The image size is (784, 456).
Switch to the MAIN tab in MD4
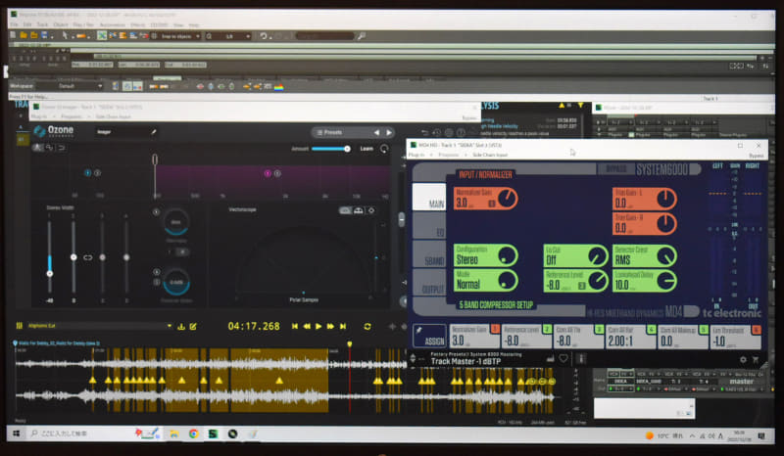(429, 197)
